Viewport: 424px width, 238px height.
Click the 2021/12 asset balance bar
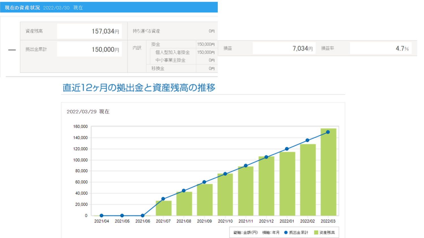[266, 186]
